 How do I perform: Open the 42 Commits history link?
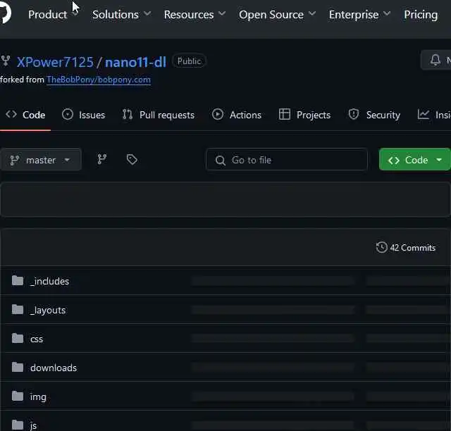tap(406, 248)
